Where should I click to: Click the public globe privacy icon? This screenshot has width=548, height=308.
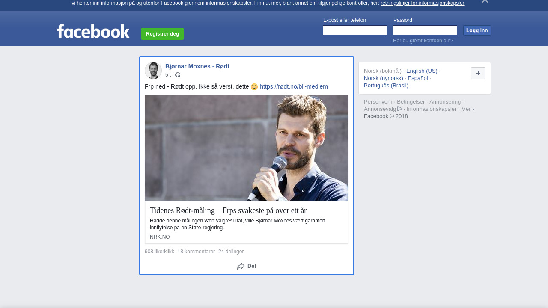point(178,75)
